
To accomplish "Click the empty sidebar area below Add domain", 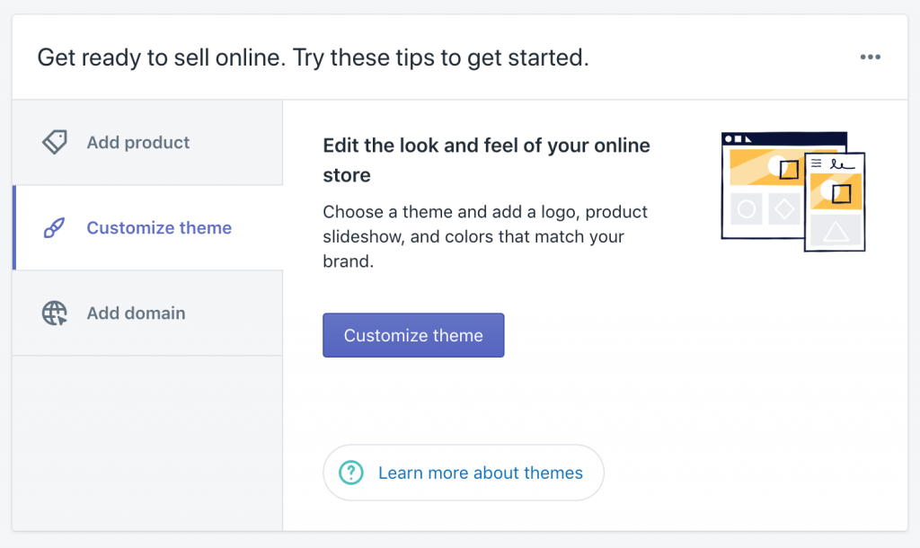I will (148, 443).
